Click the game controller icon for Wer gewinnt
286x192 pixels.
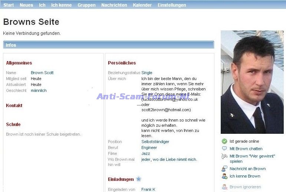click(224, 156)
